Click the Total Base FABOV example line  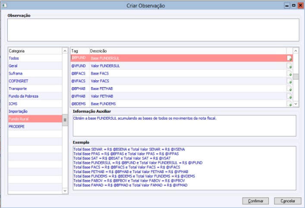(x=129, y=180)
